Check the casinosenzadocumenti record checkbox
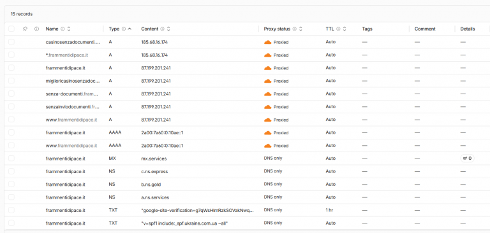The image size is (490, 233). 11,42
